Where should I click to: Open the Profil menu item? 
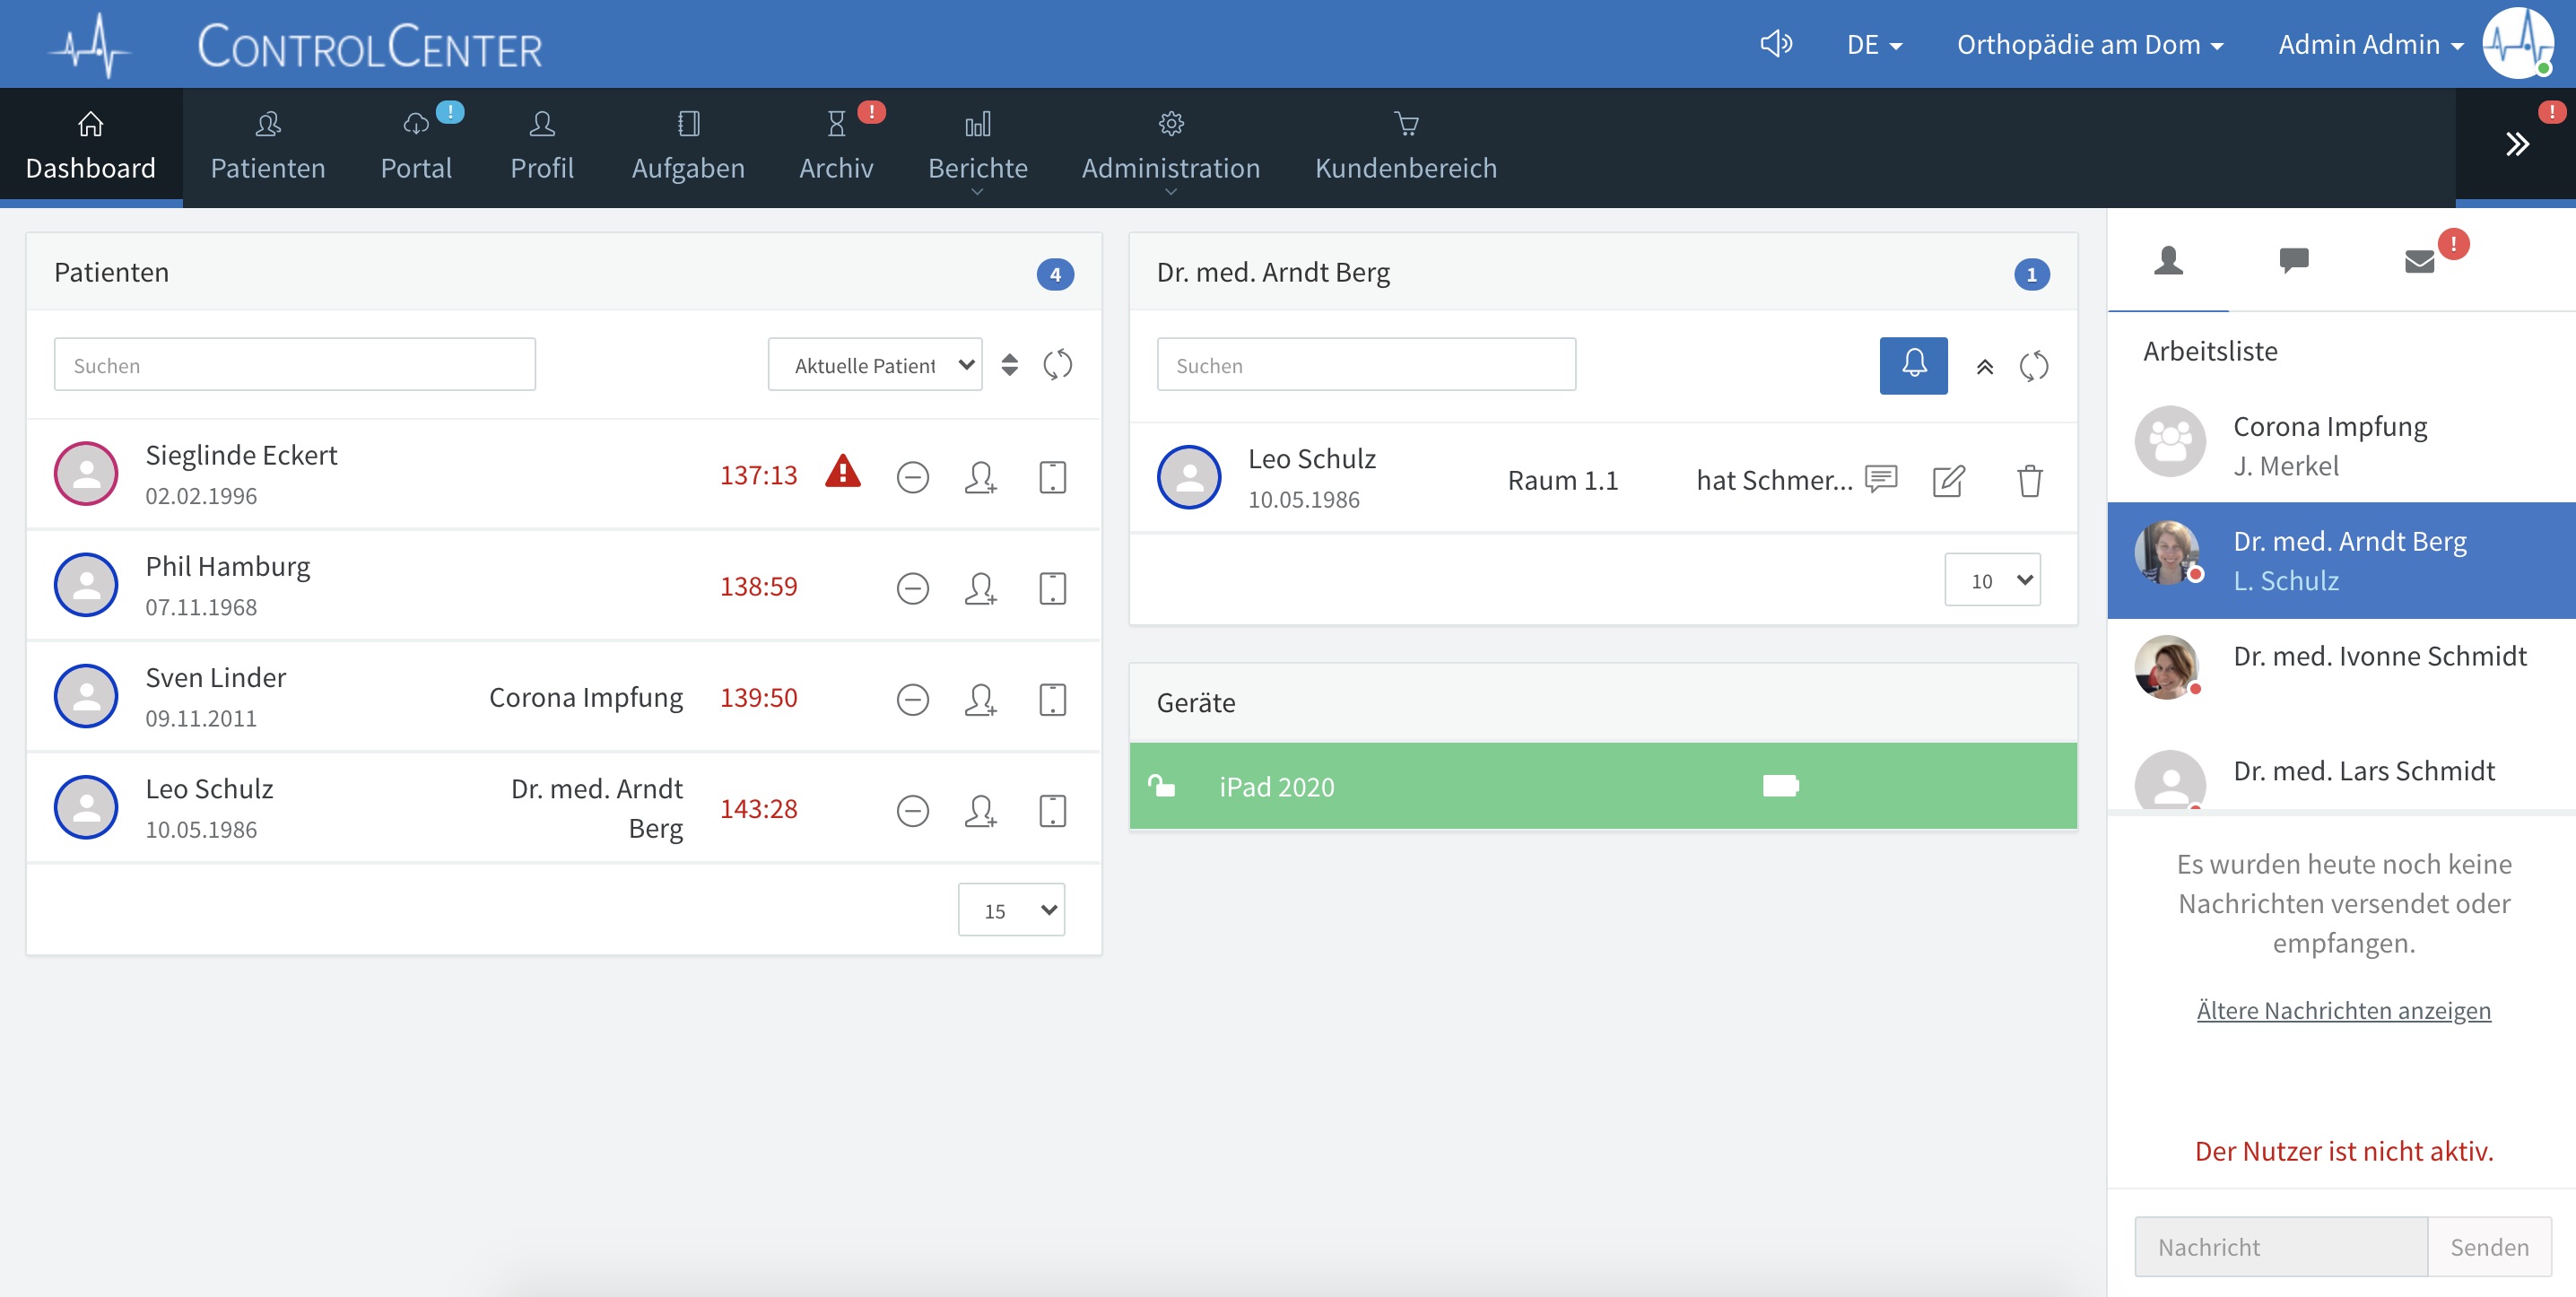point(542,147)
